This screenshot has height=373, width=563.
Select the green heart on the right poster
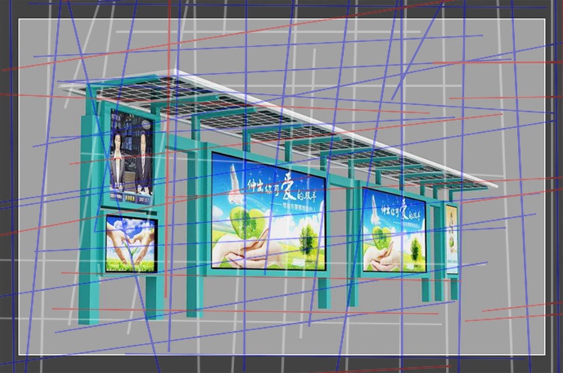click(381, 236)
